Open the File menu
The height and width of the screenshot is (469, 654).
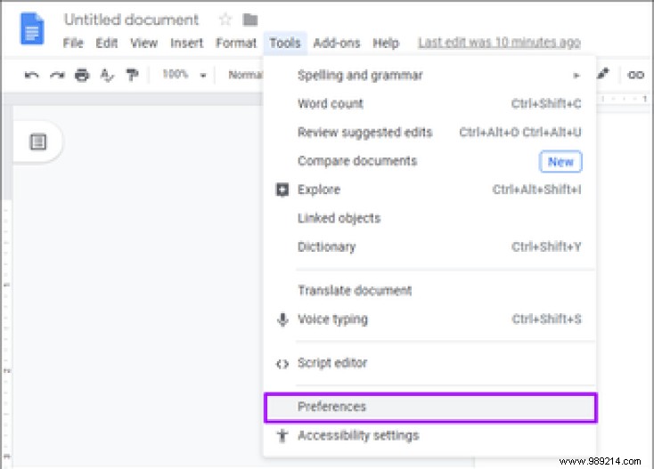pos(73,43)
